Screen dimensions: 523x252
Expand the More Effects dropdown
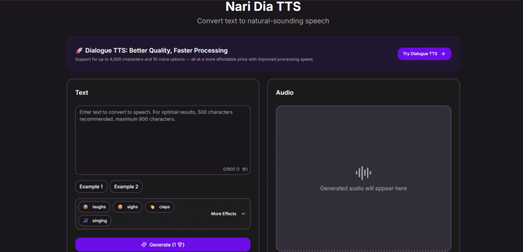pyautogui.click(x=228, y=214)
